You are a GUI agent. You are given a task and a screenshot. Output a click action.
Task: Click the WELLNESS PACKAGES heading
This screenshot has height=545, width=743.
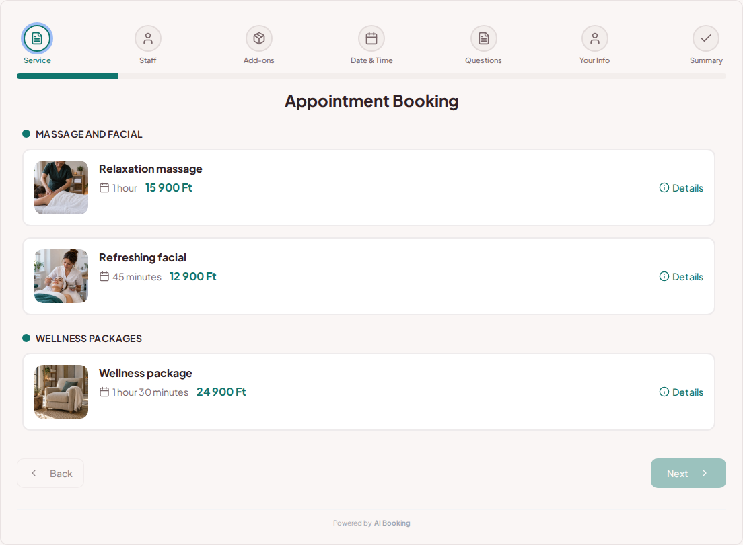pos(89,339)
